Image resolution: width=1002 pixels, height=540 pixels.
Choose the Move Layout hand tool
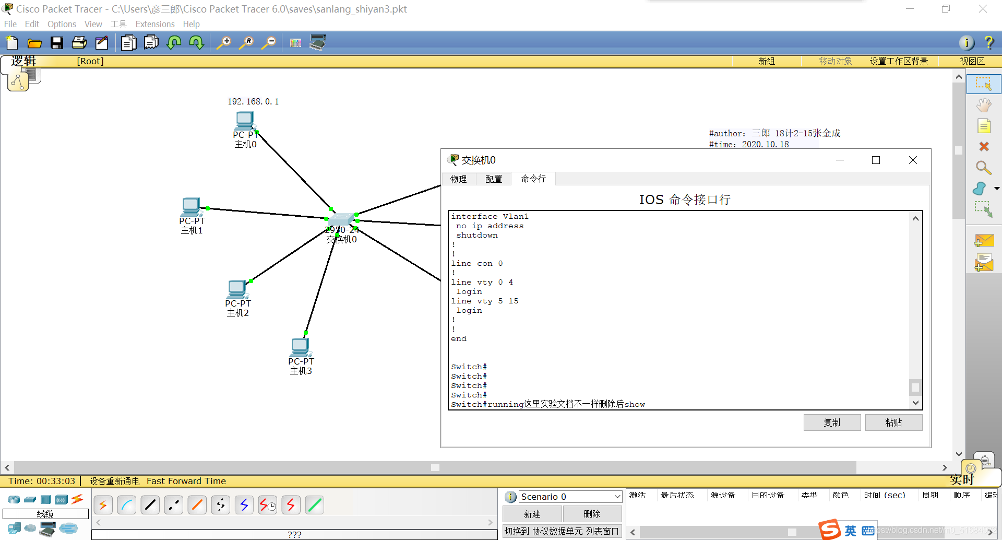coord(984,105)
